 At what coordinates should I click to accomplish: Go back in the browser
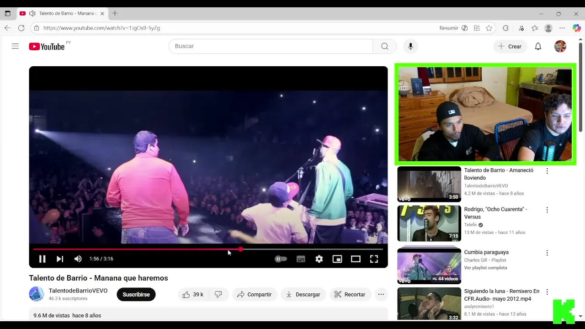tap(7, 28)
